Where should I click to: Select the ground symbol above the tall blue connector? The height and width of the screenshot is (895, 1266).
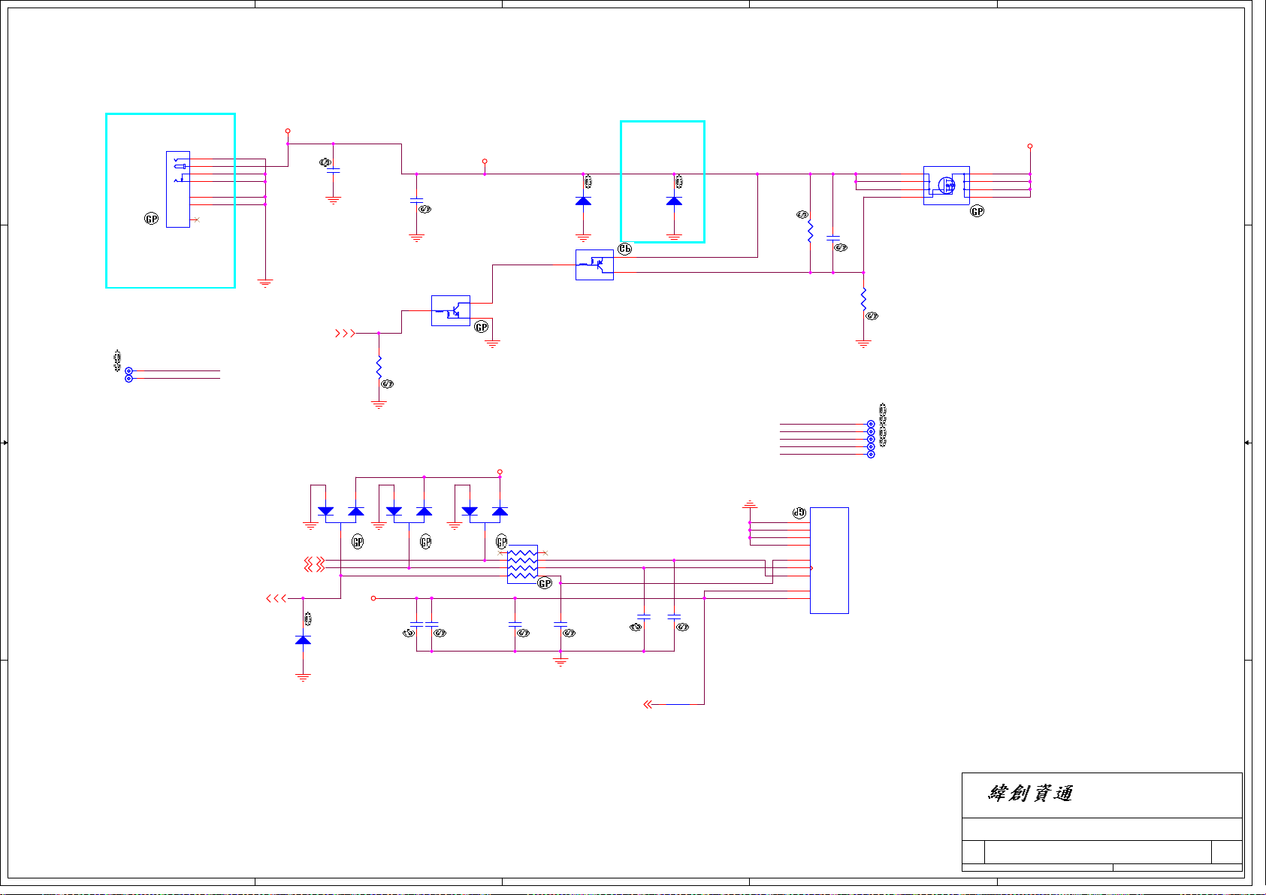click(x=750, y=503)
